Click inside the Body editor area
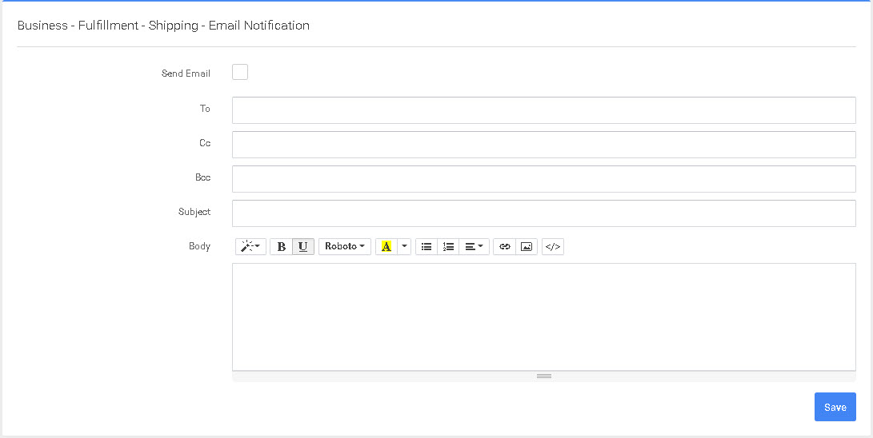This screenshot has height=438, width=873. 543,317
